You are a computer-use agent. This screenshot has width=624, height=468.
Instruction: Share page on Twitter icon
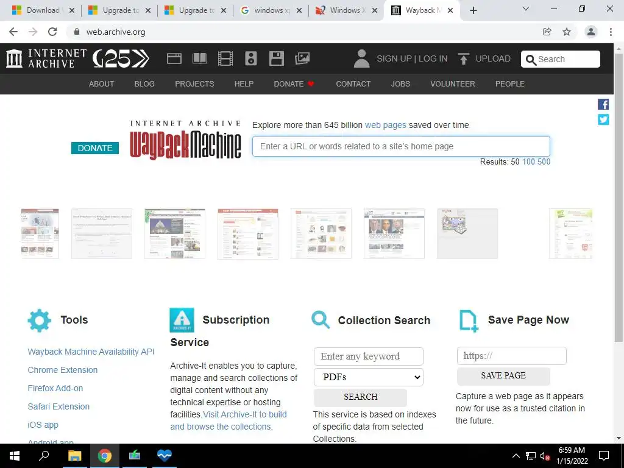[603, 119]
